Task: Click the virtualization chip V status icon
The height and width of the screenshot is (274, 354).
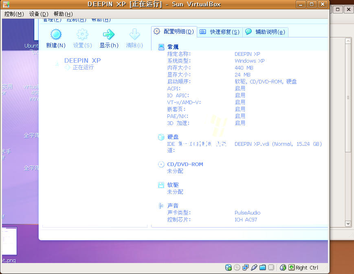Action: click(x=271, y=267)
